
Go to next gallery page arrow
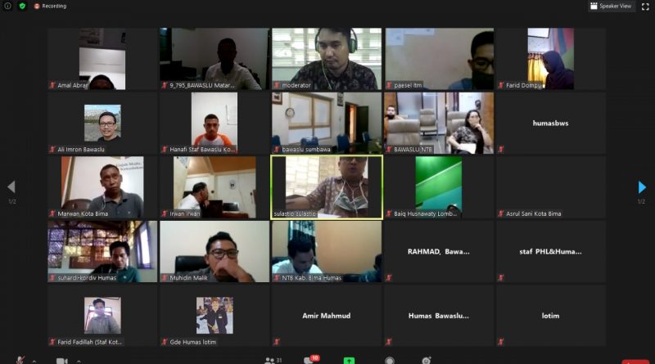(642, 187)
